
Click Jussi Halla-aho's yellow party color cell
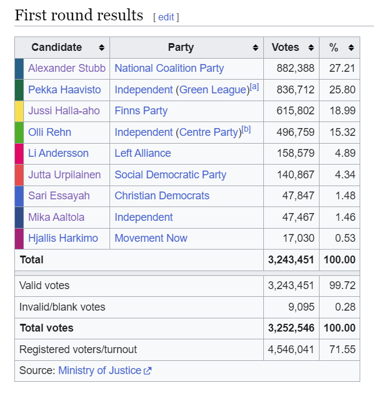[19, 111]
